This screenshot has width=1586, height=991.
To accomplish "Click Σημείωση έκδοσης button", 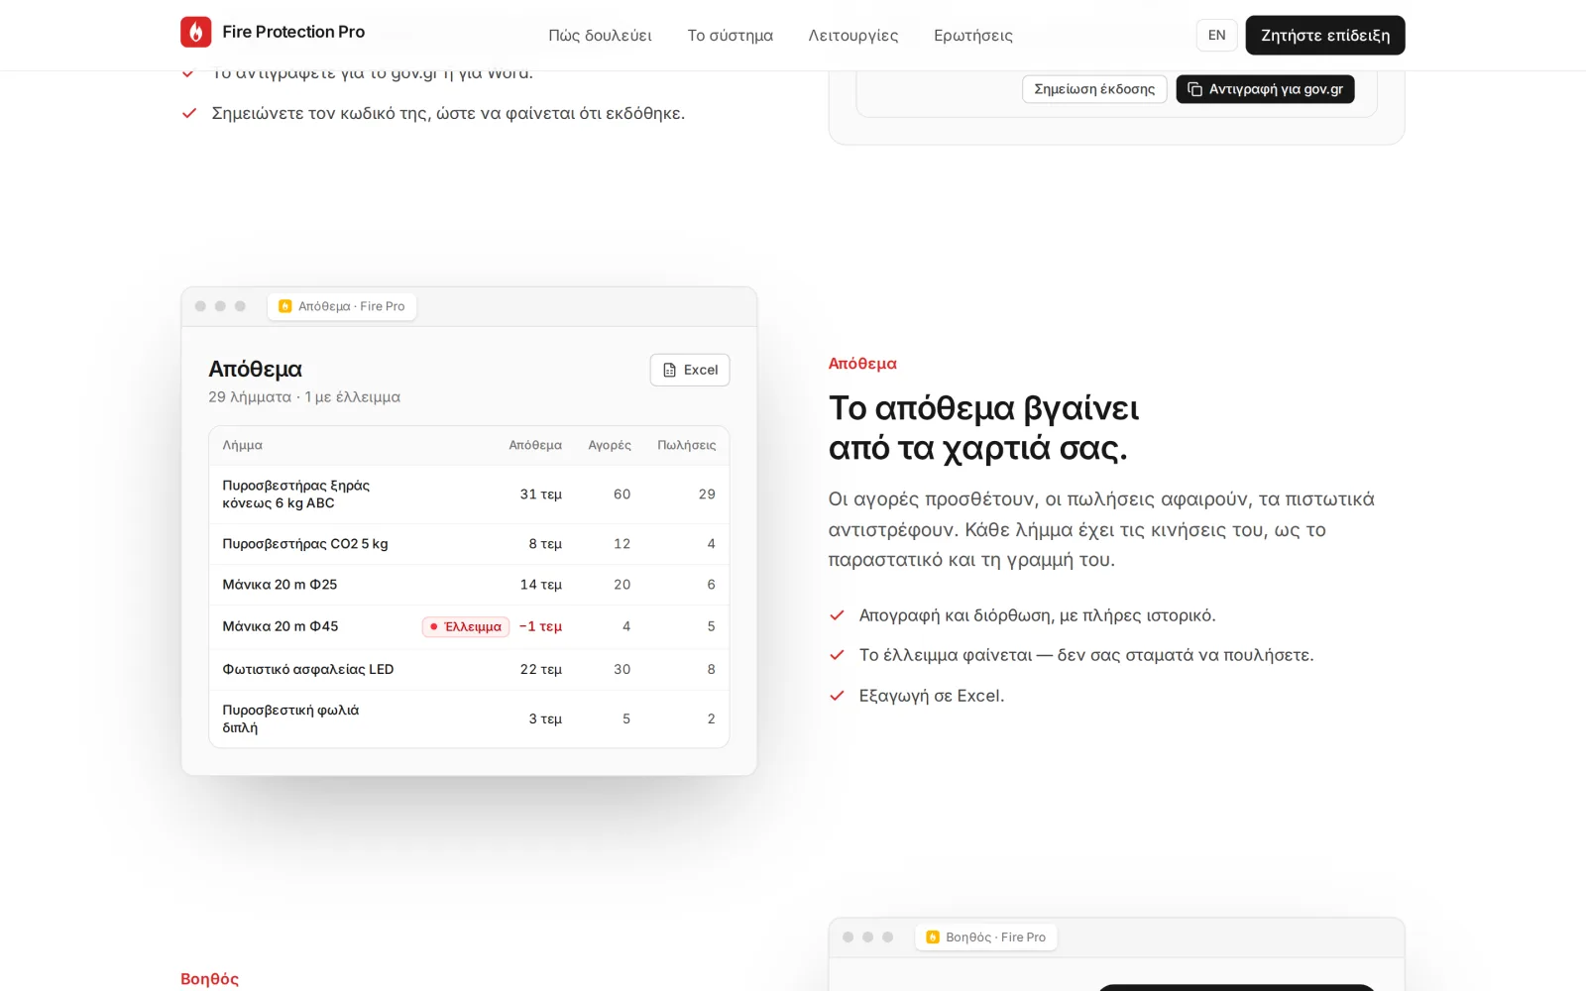I will [x=1094, y=89].
